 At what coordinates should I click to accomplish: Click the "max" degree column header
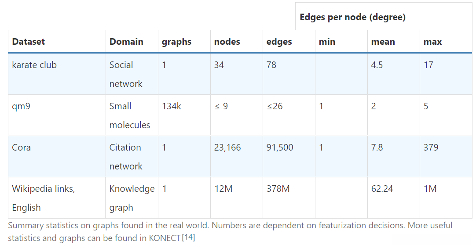coord(432,42)
